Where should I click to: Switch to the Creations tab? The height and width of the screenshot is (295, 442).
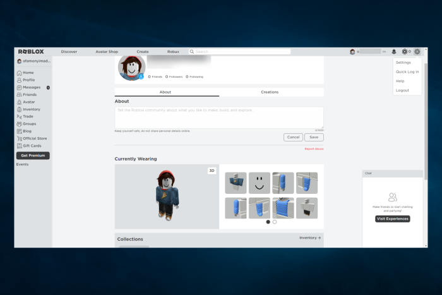tap(270, 92)
